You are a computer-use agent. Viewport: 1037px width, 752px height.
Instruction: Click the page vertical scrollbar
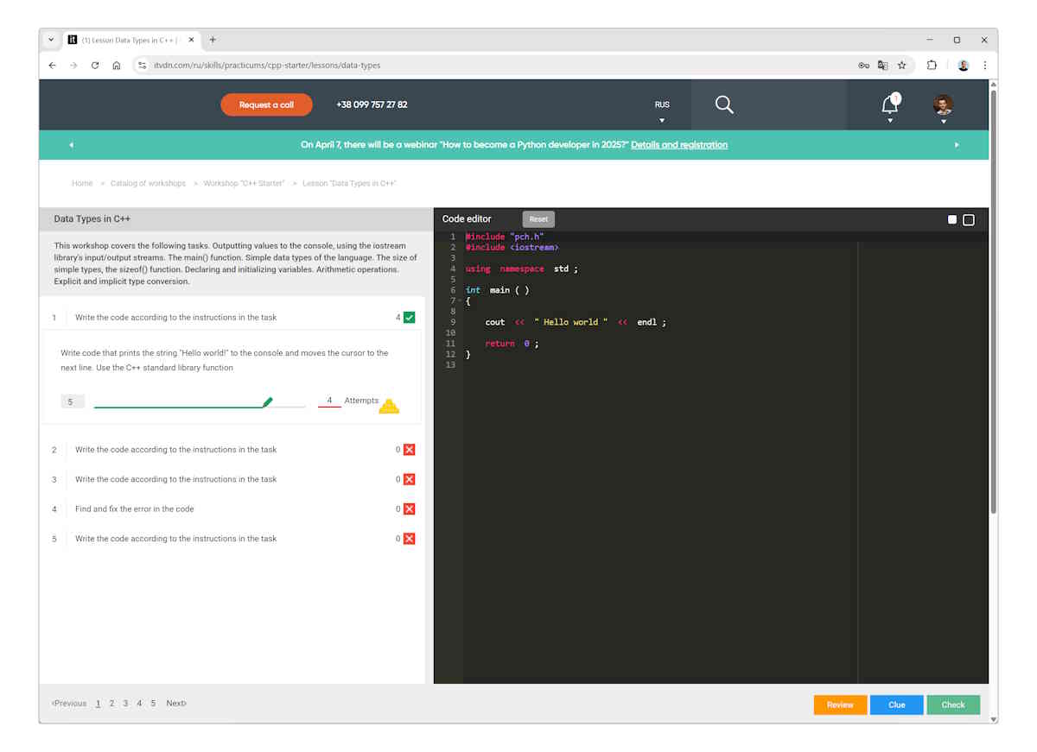pyautogui.click(x=993, y=302)
